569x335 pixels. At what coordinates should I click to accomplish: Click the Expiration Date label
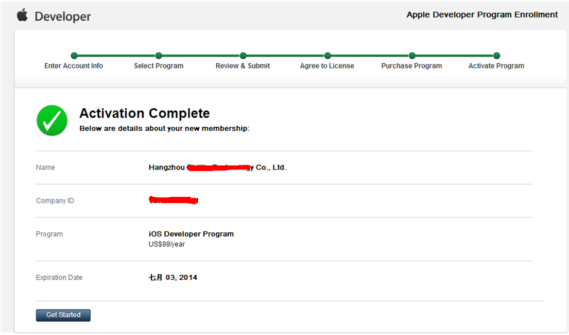pos(59,277)
